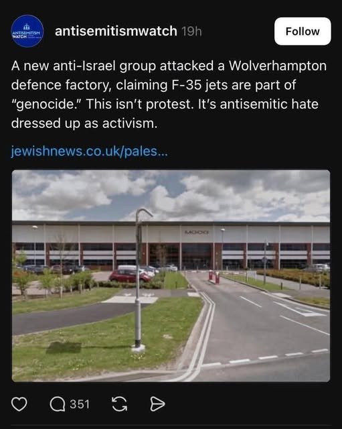The height and width of the screenshot is (429, 342).
Task: Tap the MOOG sign in the photo
Action: 197,233
